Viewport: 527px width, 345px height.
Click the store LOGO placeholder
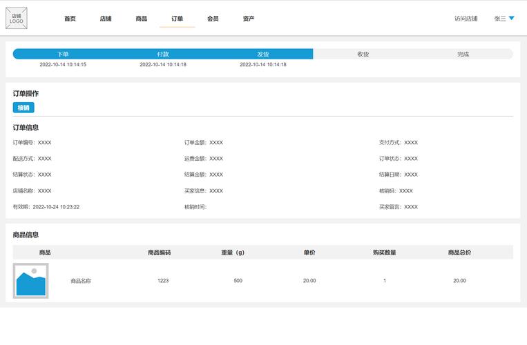point(17,18)
